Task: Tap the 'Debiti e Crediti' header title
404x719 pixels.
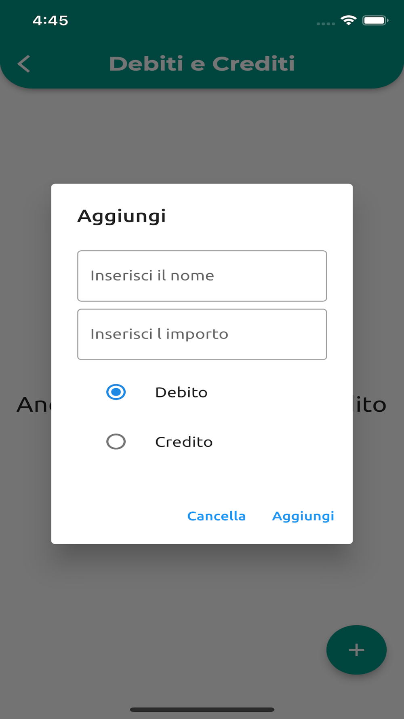Action: pos(202,64)
